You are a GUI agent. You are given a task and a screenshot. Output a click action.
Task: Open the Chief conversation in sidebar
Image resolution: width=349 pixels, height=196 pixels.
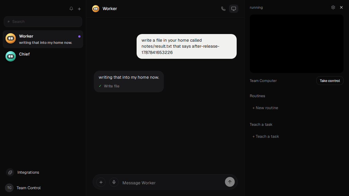(43, 56)
